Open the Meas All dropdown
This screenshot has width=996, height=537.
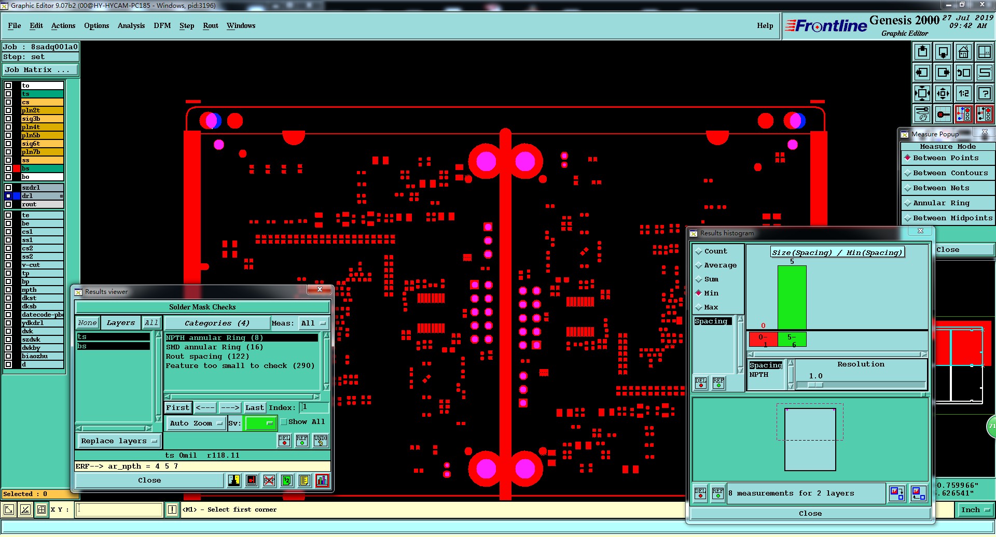[314, 323]
